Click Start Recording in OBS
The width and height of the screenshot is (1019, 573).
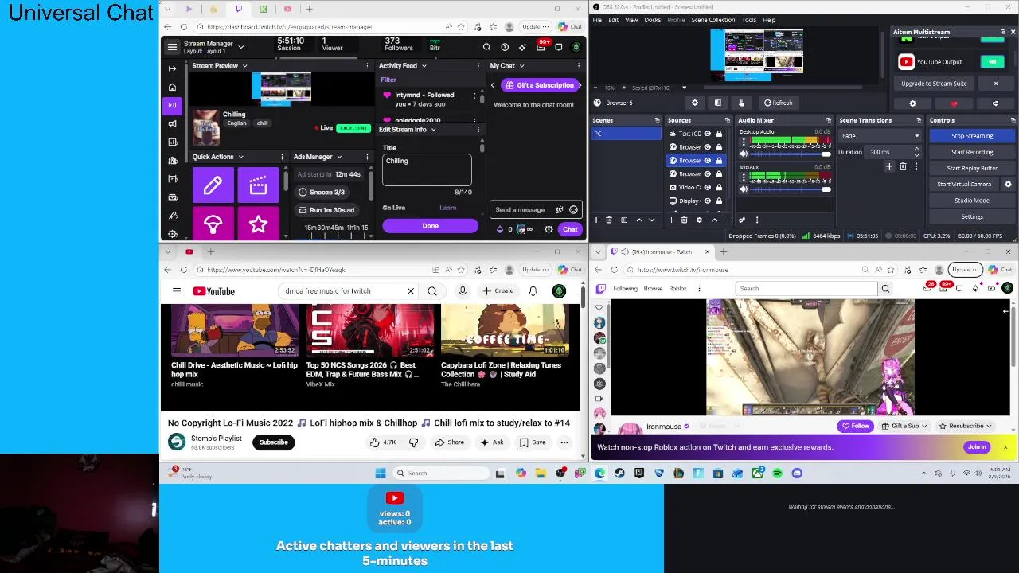tap(972, 152)
